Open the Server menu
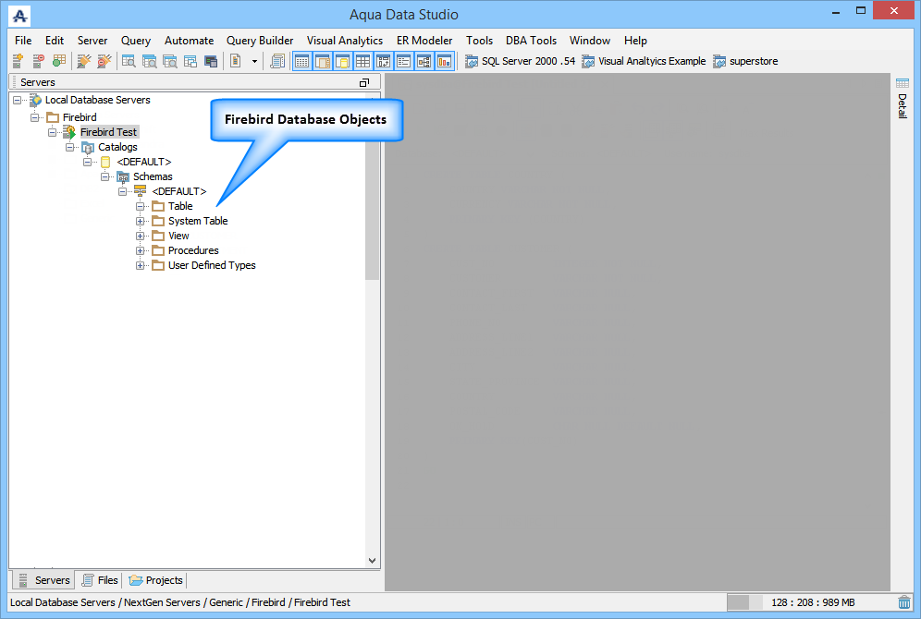This screenshot has height=619, width=921. pyautogui.click(x=92, y=41)
